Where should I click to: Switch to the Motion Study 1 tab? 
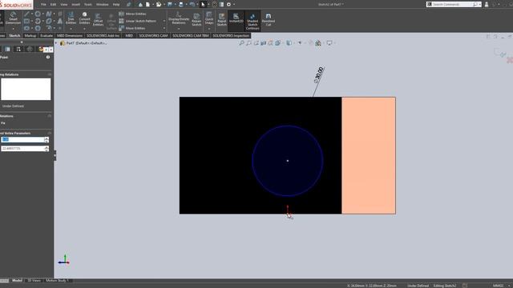(x=57, y=281)
